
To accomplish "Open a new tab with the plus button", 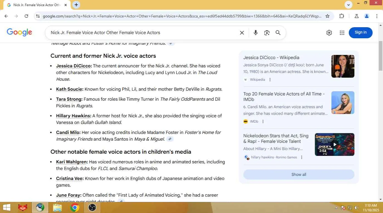I will [76, 5].
